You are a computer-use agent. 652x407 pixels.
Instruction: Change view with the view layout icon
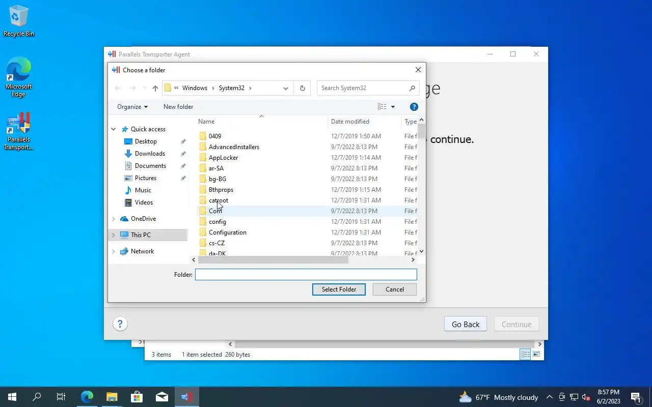point(382,107)
